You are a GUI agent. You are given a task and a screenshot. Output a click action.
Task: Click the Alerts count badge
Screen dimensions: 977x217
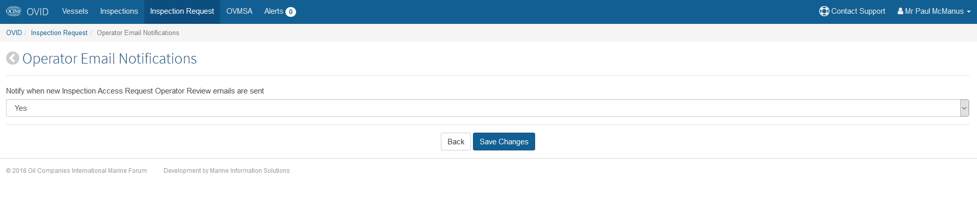pos(291,12)
